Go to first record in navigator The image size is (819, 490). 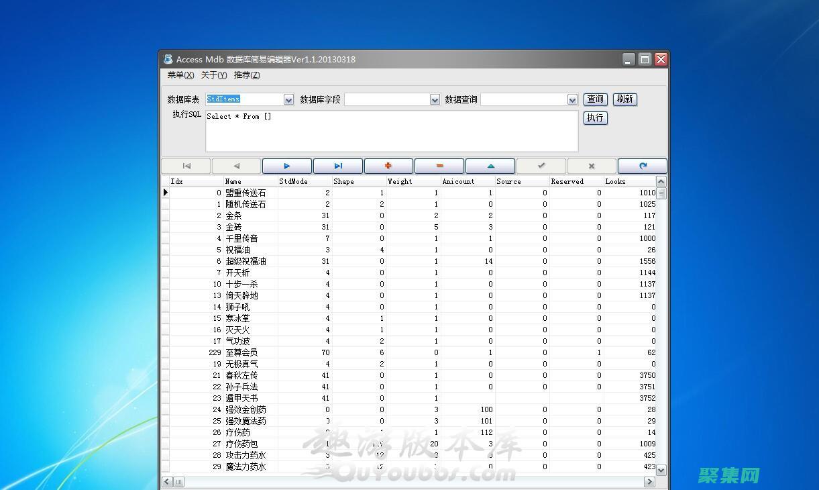tap(186, 166)
